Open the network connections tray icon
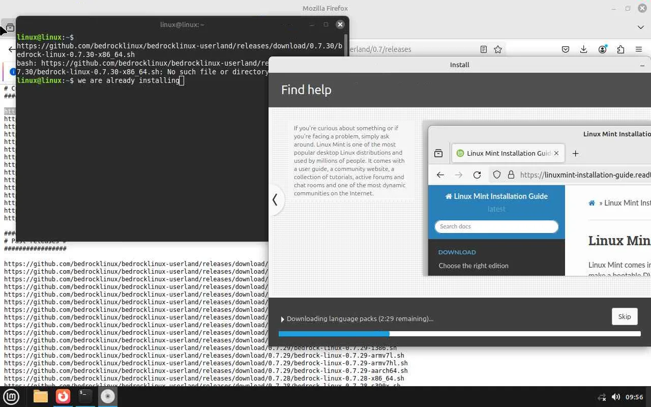The height and width of the screenshot is (407, 651). 602,397
